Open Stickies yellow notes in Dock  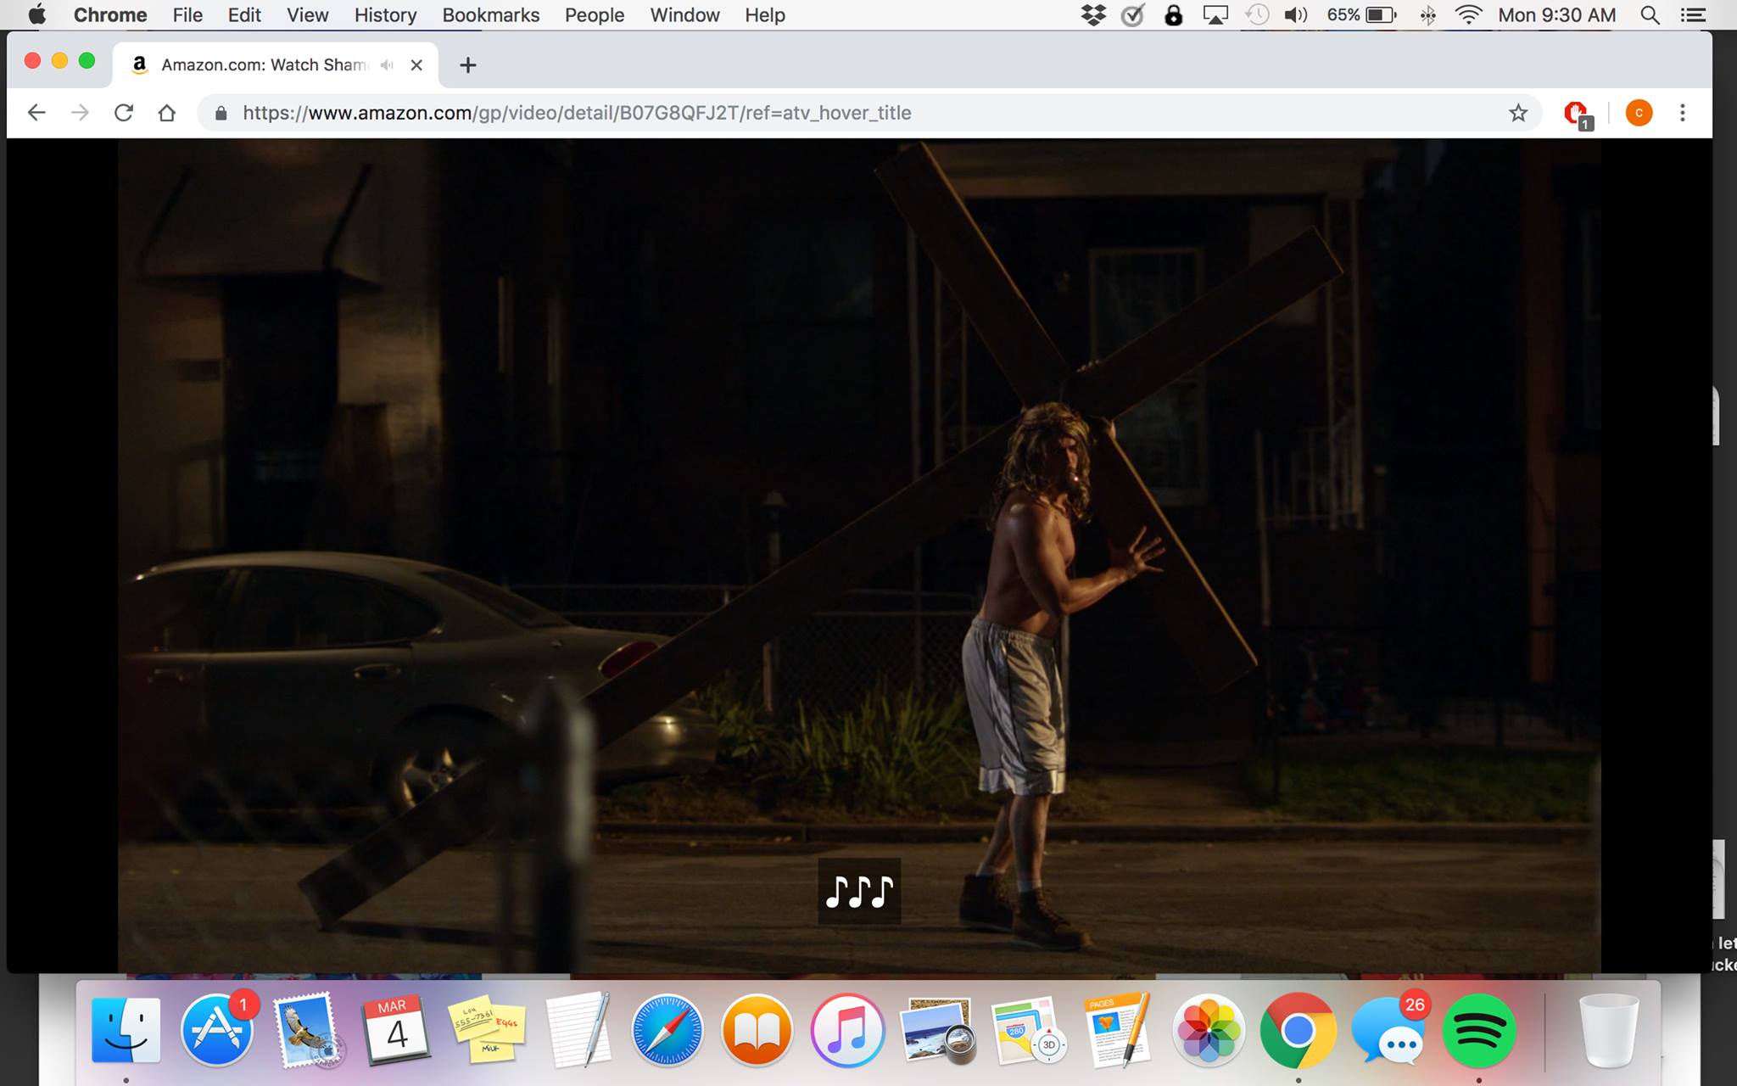[487, 1030]
